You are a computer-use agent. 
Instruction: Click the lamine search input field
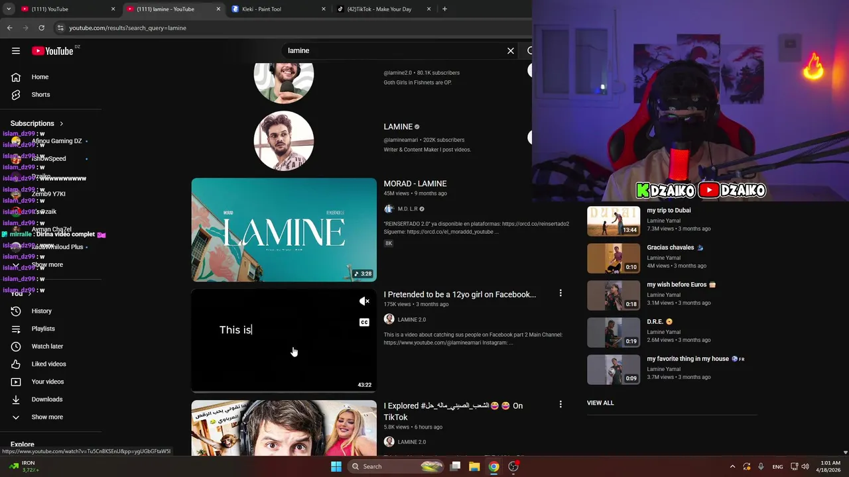point(395,51)
